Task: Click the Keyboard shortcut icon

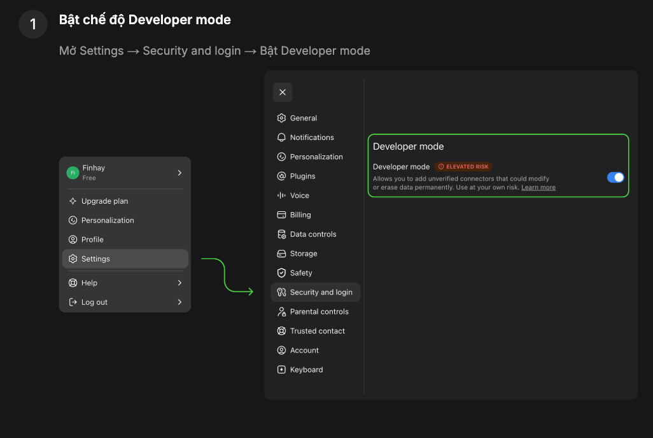Action: 281,370
